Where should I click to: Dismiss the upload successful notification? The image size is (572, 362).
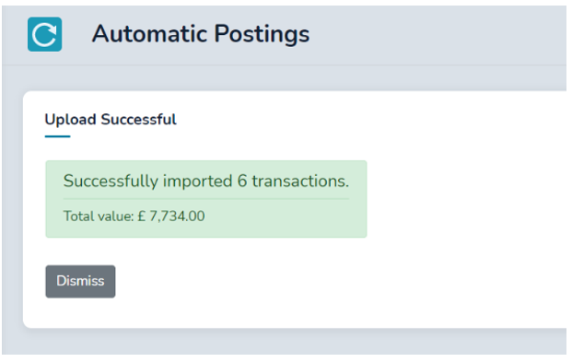(x=80, y=281)
